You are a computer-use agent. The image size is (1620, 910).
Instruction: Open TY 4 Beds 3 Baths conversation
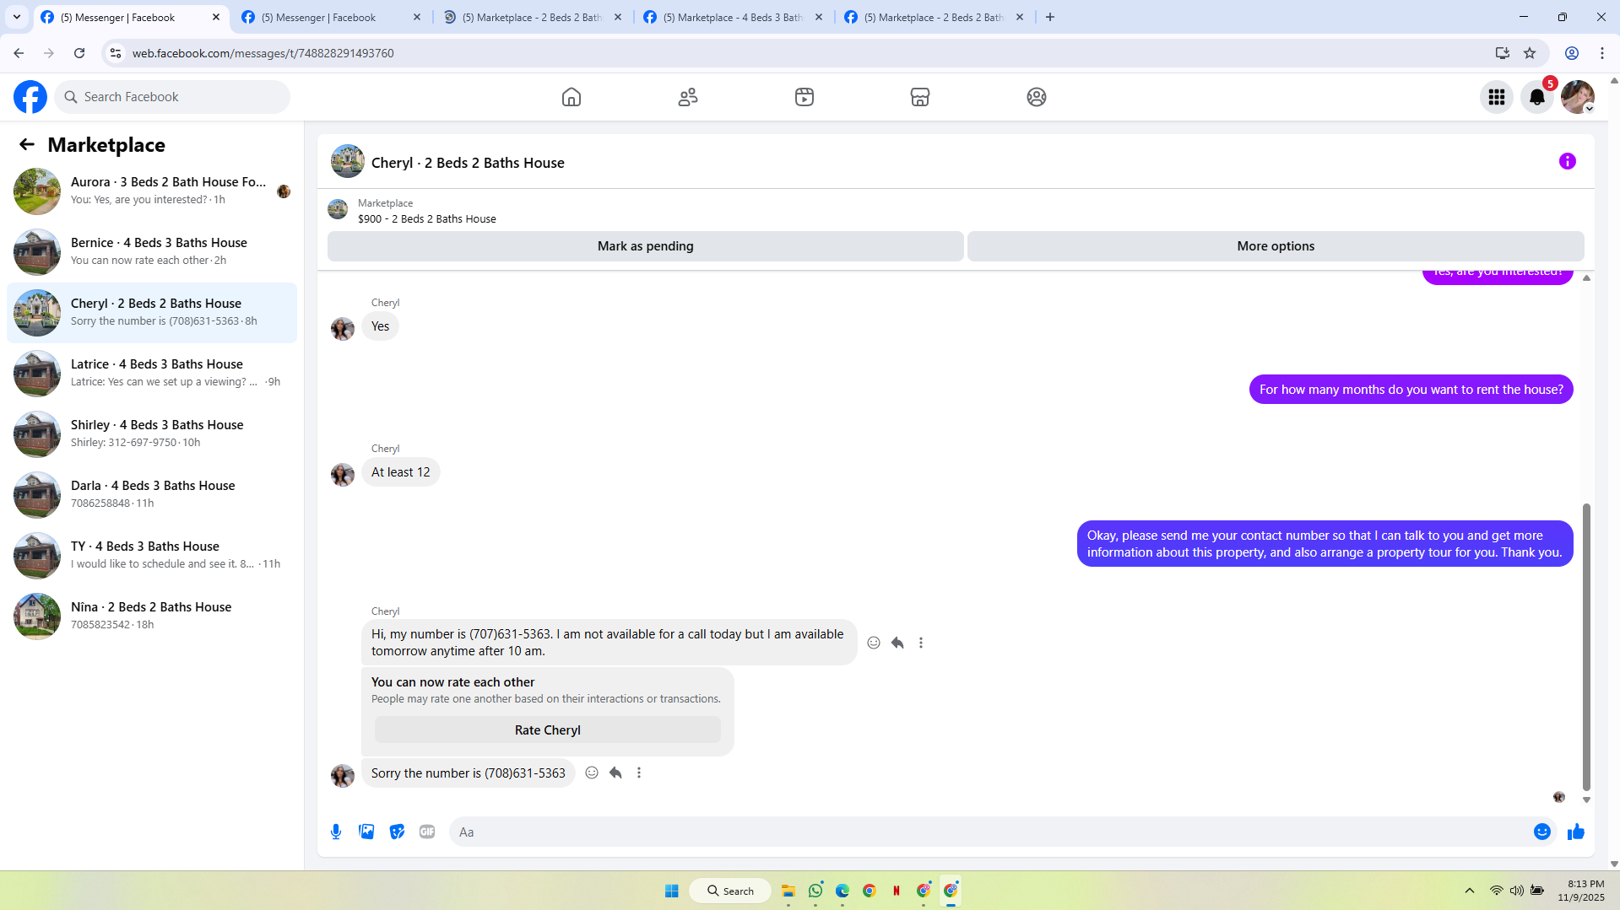point(152,556)
